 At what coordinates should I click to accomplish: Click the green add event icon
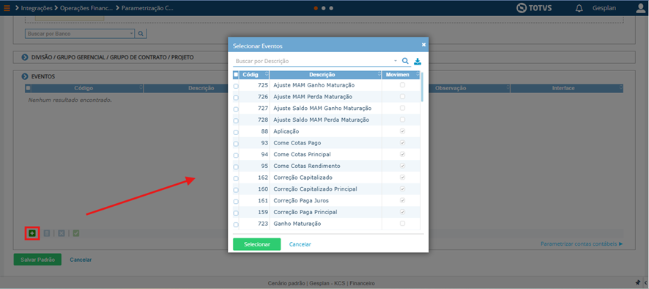[32, 233]
